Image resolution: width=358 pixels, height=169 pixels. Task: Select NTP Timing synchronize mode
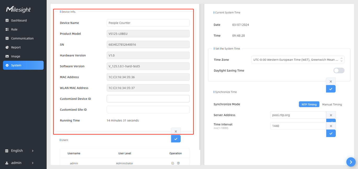(x=309, y=104)
